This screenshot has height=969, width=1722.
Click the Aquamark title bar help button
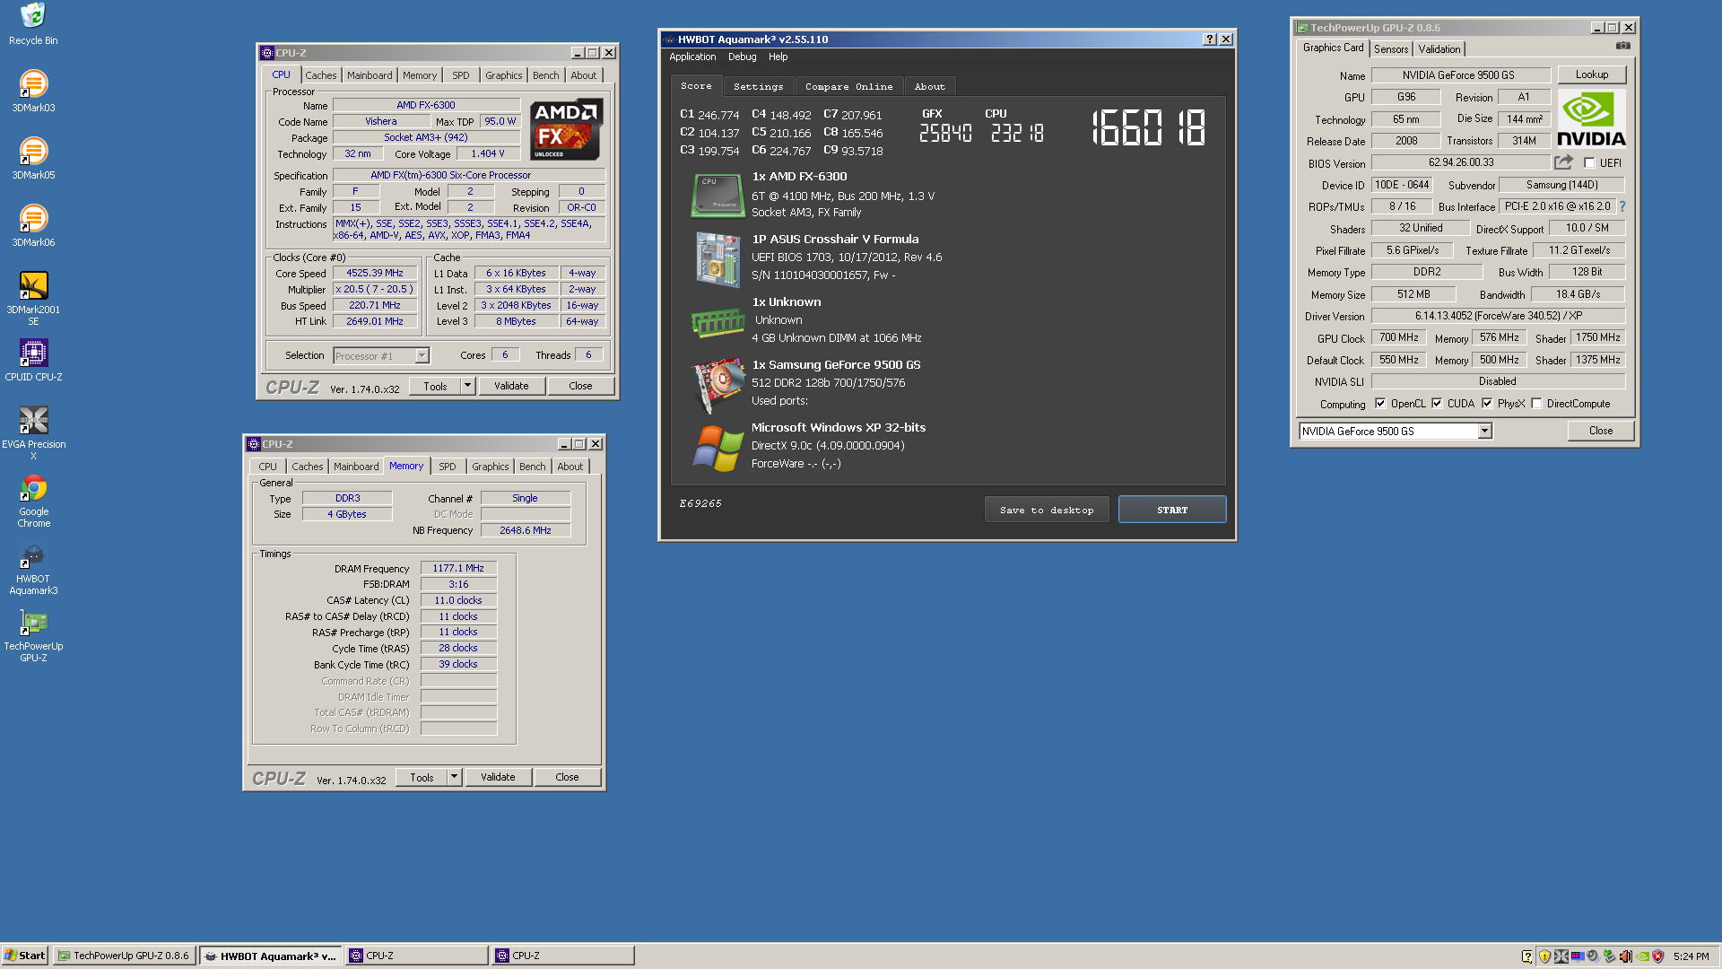point(1210,39)
